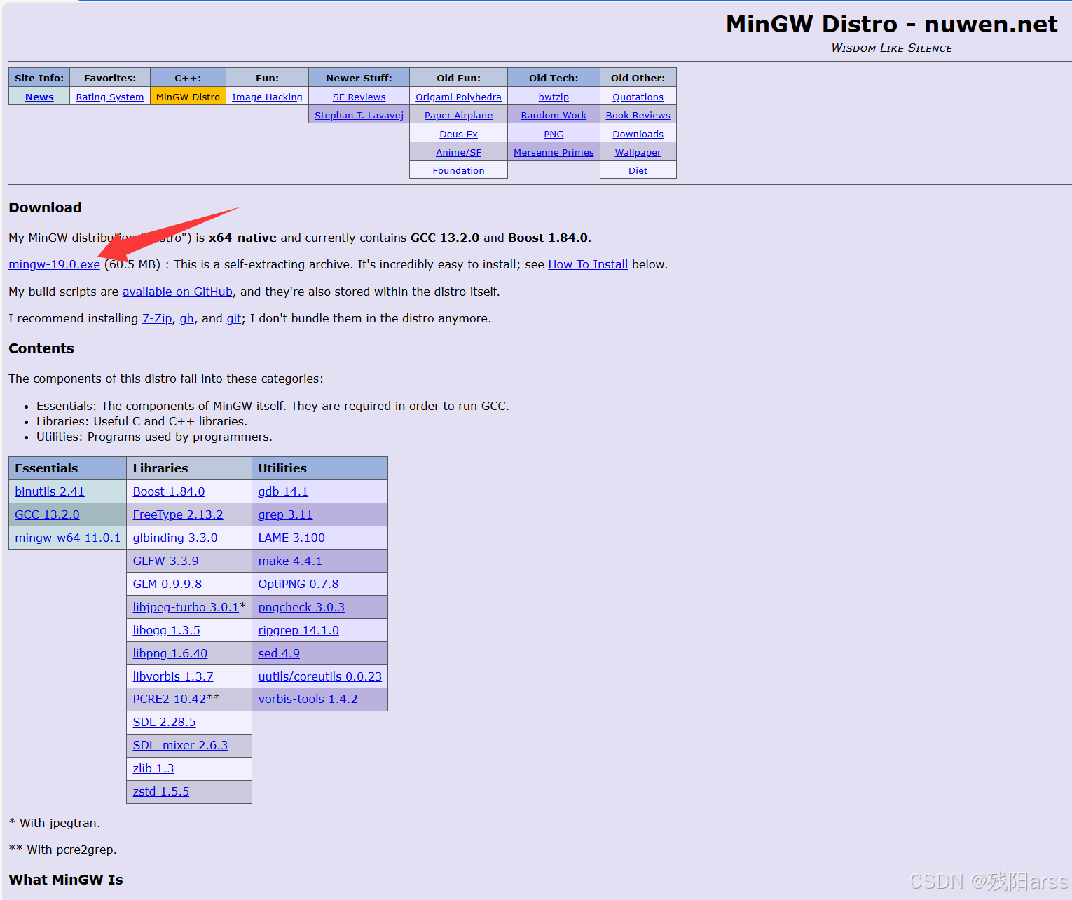The width and height of the screenshot is (1072, 900).
Task: Open Mersenne Primes page
Action: pos(554,152)
